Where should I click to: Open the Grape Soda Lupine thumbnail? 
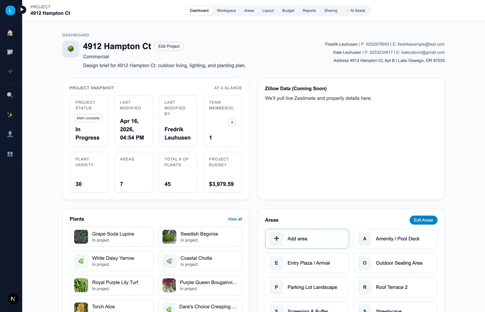point(81,237)
